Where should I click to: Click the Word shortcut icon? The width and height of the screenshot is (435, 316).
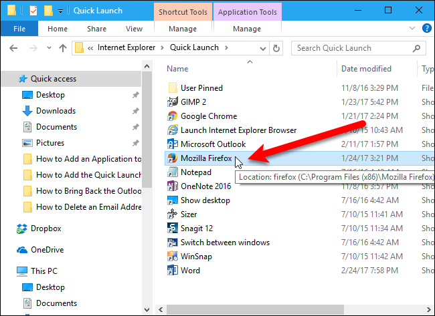(x=172, y=271)
